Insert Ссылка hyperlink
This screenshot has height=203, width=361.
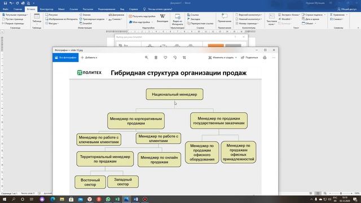tap(193, 15)
